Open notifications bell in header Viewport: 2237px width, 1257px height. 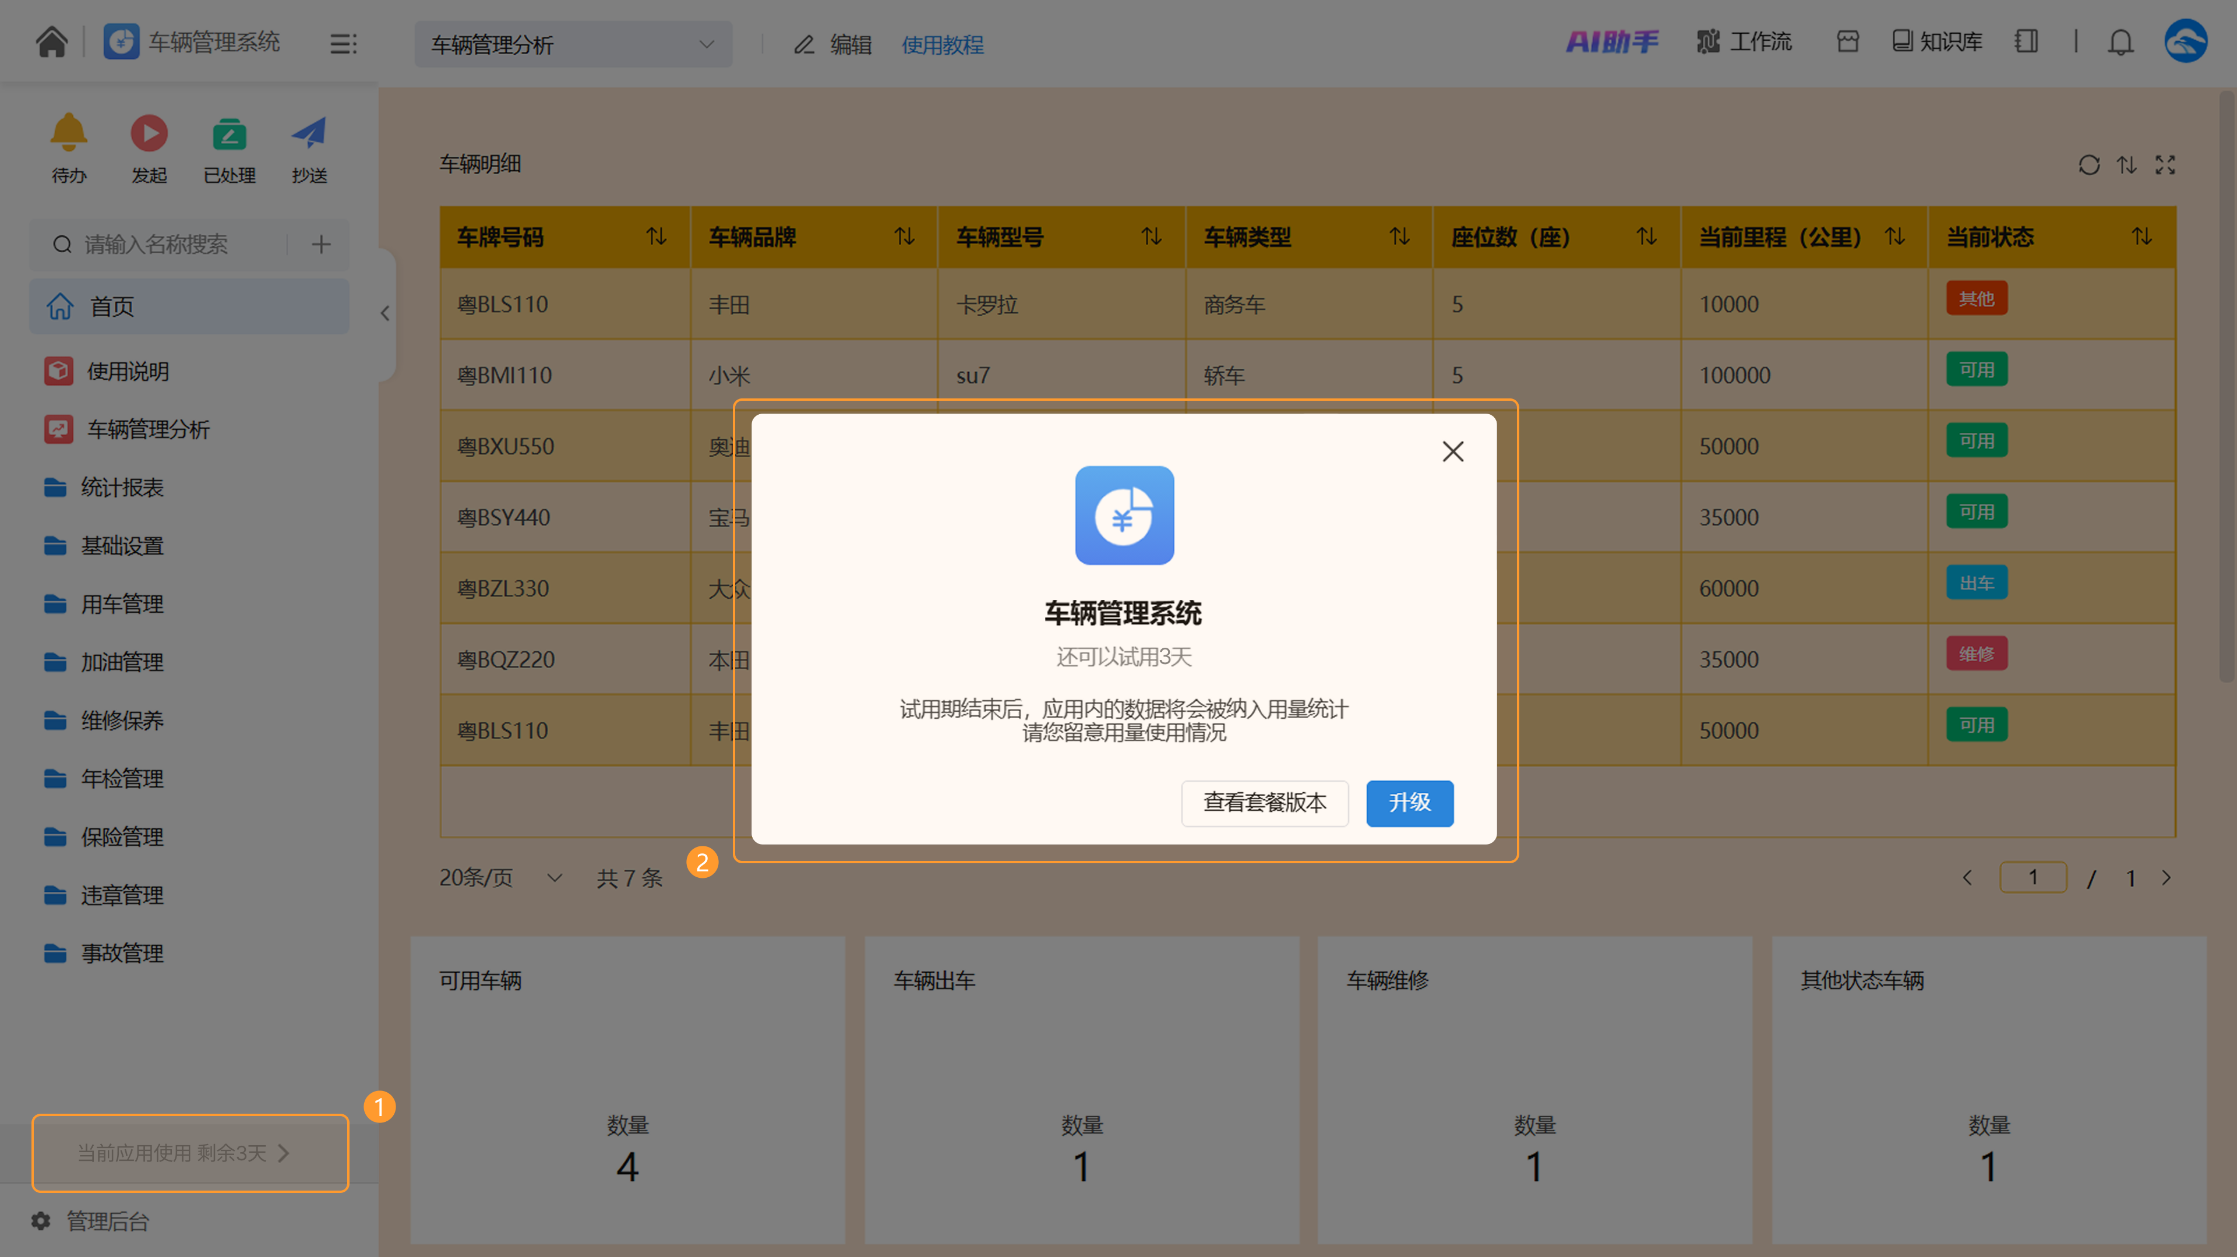(x=2120, y=42)
